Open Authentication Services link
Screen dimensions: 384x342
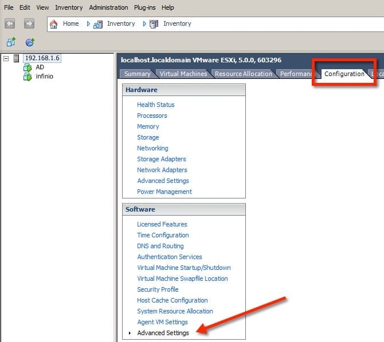click(x=170, y=257)
